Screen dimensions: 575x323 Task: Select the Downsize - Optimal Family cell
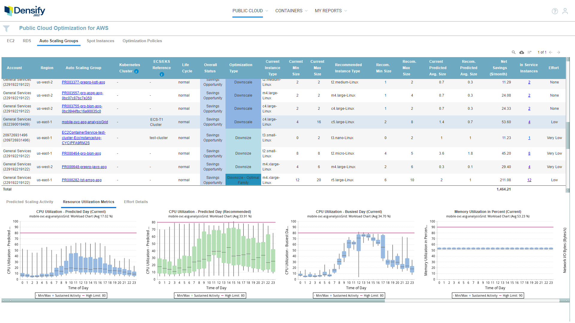pos(243,180)
